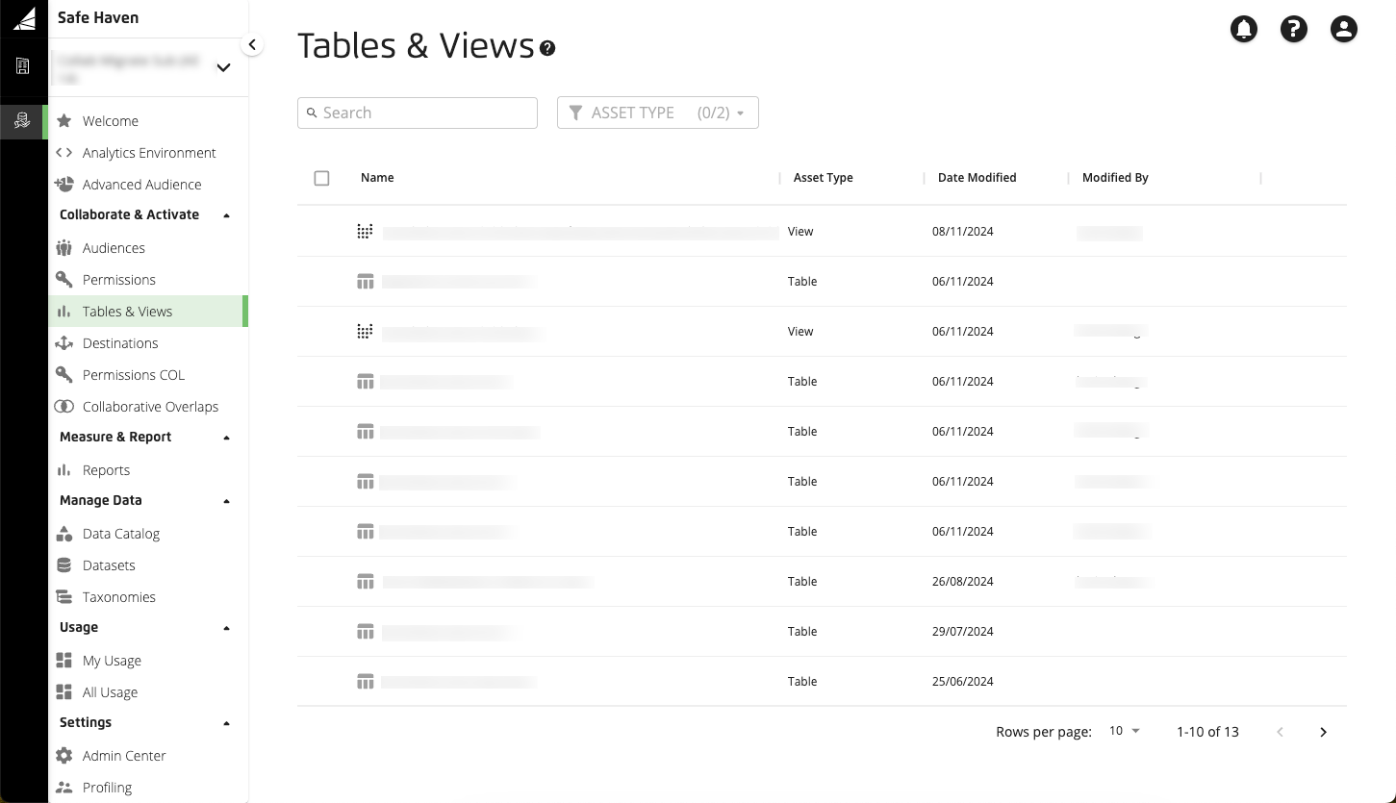The height and width of the screenshot is (803, 1396).
Task: Collapse the sidebar with the chevron button
Action: (252, 44)
